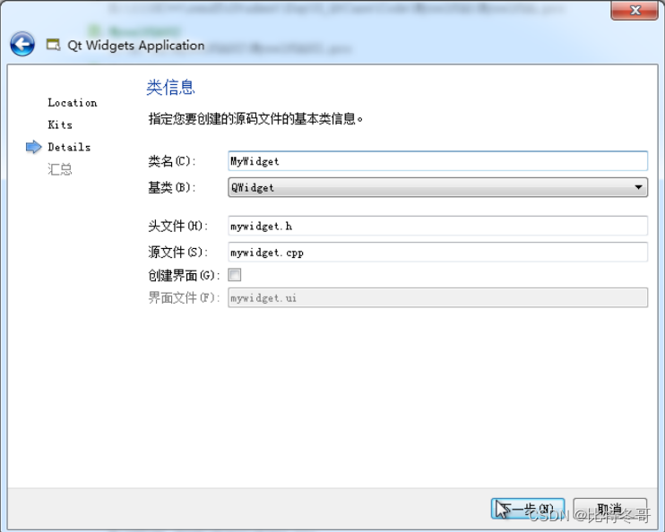The image size is (665, 532).
Task: Click the 类名(C) label
Action: pos(172,161)
